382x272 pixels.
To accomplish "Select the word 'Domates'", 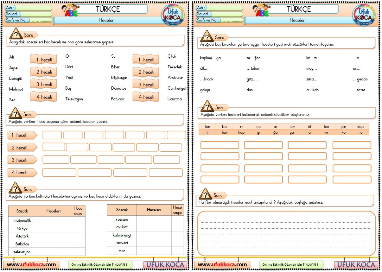I will click(x=118, y=88).
